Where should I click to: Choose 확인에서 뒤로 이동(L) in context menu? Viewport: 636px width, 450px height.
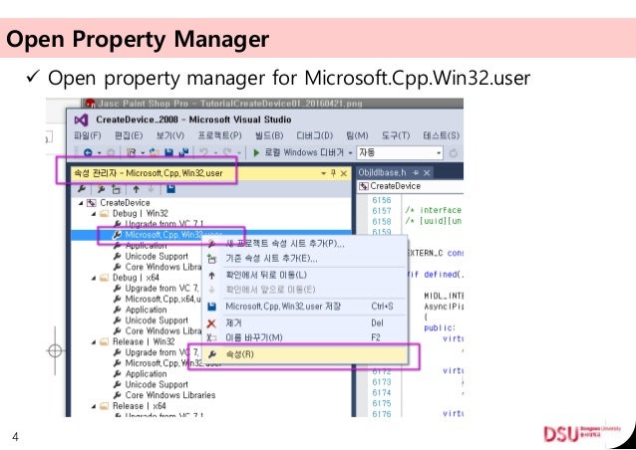coord(305,275)
